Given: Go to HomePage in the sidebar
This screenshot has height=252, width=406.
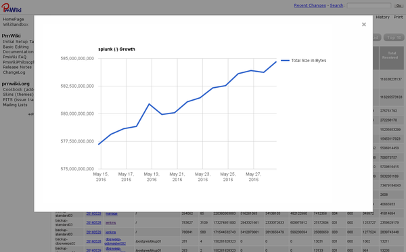Looking at the screenshot, I should [x=14, y=19].
